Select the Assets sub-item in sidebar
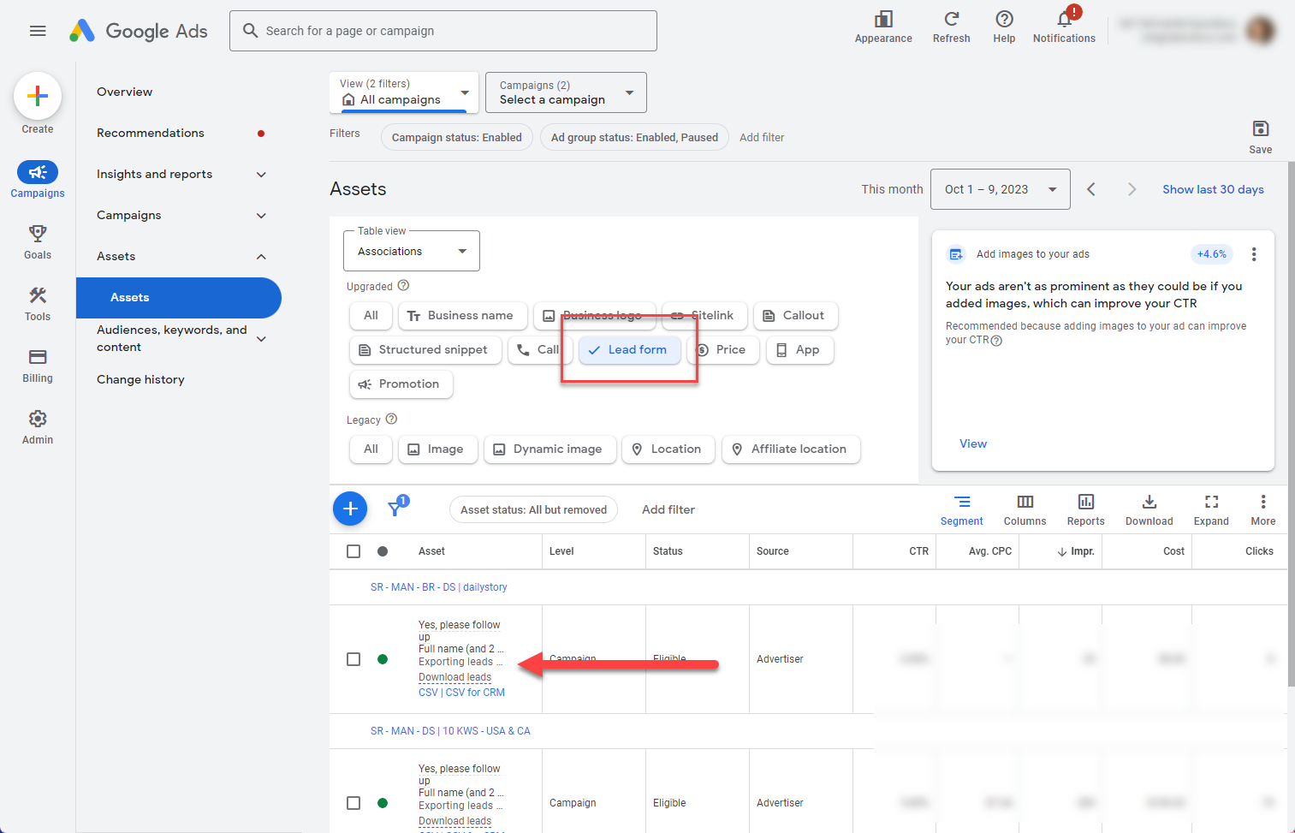The image size is (1295, 833). tap(178, 297)
